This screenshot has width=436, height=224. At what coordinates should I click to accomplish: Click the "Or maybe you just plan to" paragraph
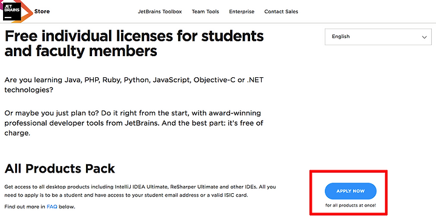coord(134,123)
